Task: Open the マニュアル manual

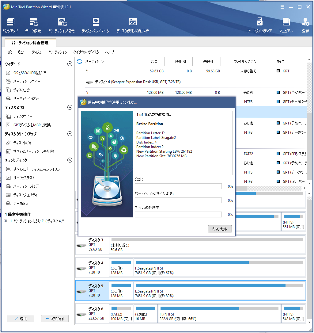Action: (x=286, y=25)
